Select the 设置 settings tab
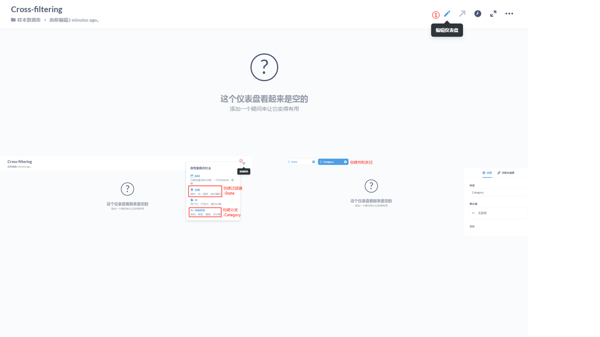This screenshot has height=337, width=600. coord(488,173)
